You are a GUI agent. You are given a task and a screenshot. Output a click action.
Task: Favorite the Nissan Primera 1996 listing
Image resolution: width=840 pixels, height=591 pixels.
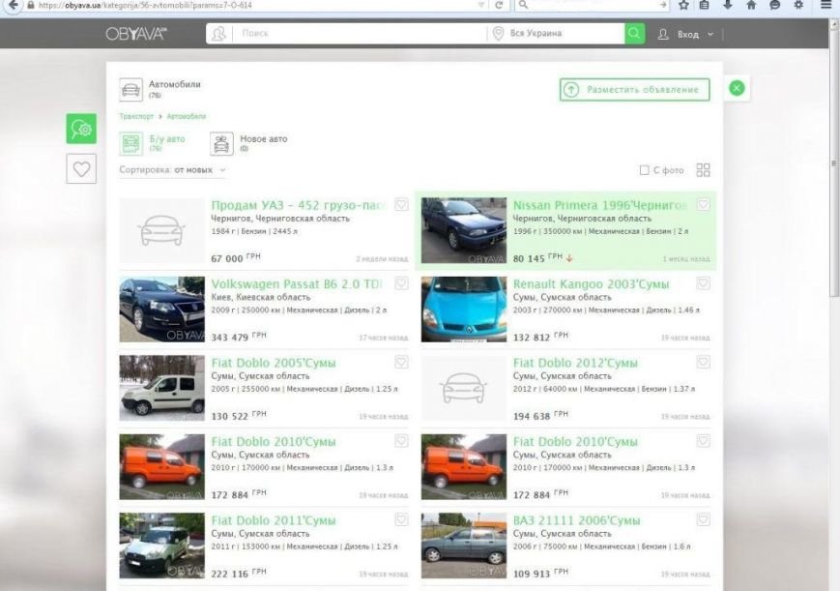[704, 204]
